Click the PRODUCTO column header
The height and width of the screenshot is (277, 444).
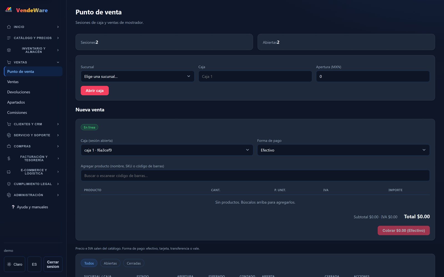pos(93,190)
